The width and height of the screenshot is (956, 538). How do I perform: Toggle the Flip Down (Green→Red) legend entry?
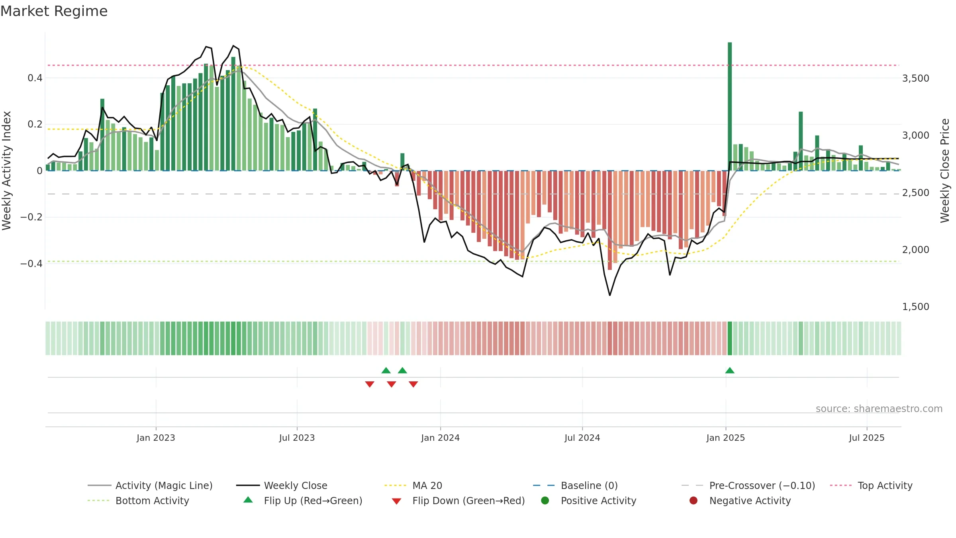pyautogui.click(x=458, y=501)
